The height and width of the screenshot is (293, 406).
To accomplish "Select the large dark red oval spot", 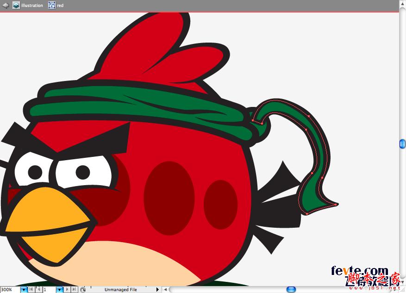I will [169, 198].
